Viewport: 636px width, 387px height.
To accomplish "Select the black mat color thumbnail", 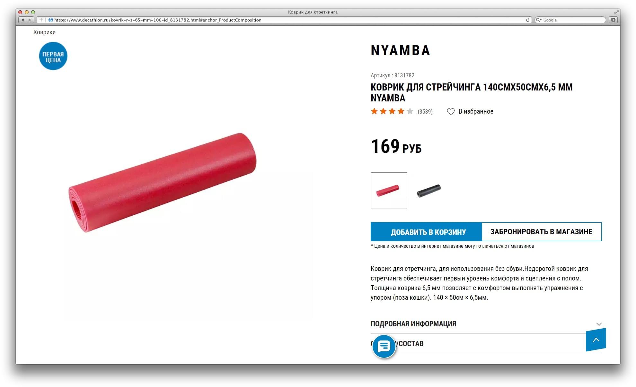I will click(x=429, y=191).
